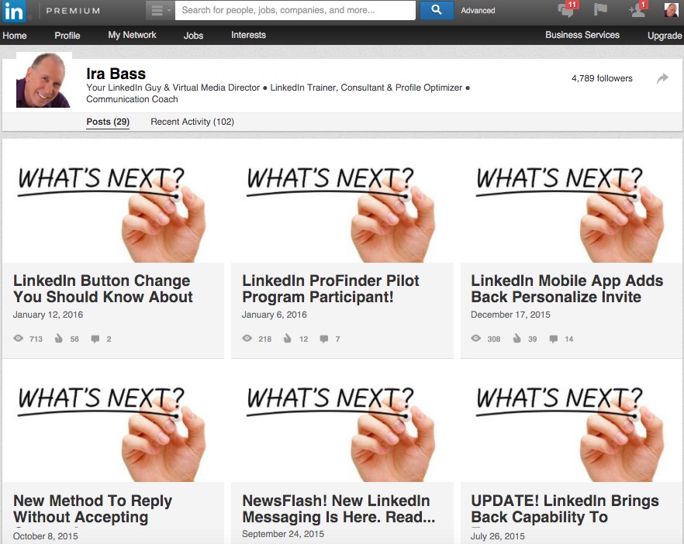Select the Posts (29) tab
The image size is (684, 544).
pyautogui.click(x=108, y=122)
